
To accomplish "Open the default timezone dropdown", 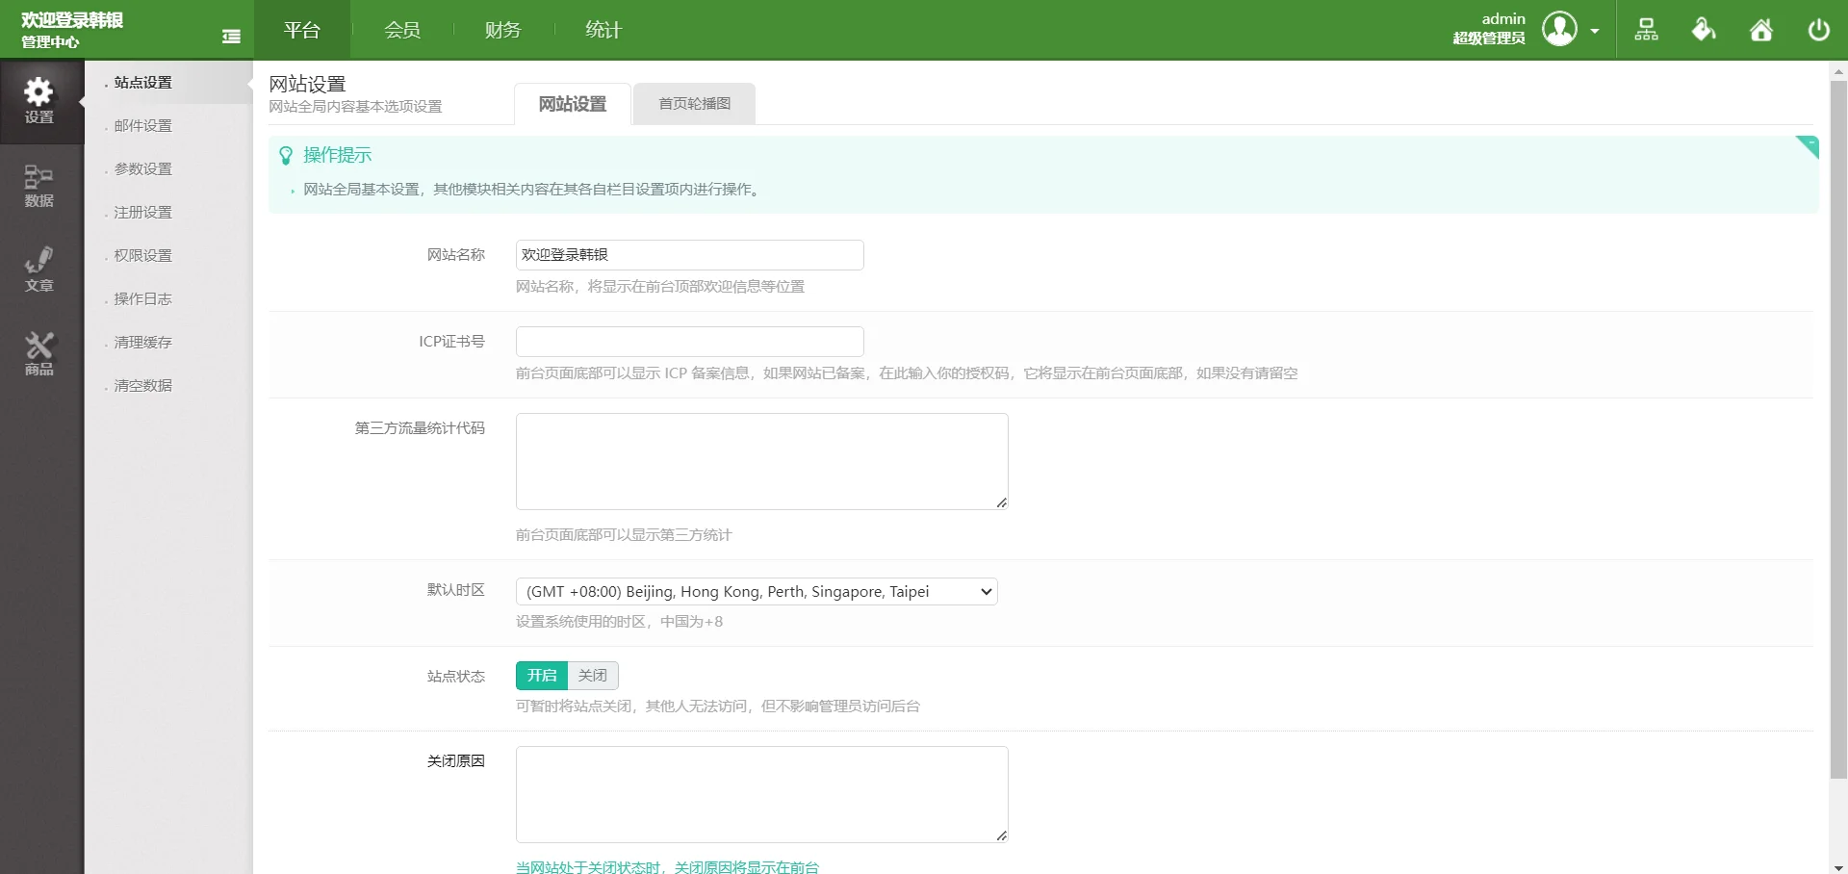I will [757, 591].
